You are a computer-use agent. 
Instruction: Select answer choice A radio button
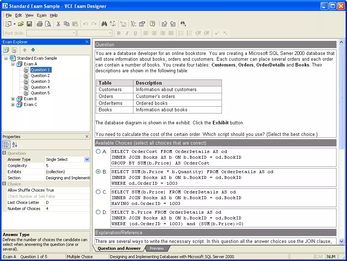98,151
